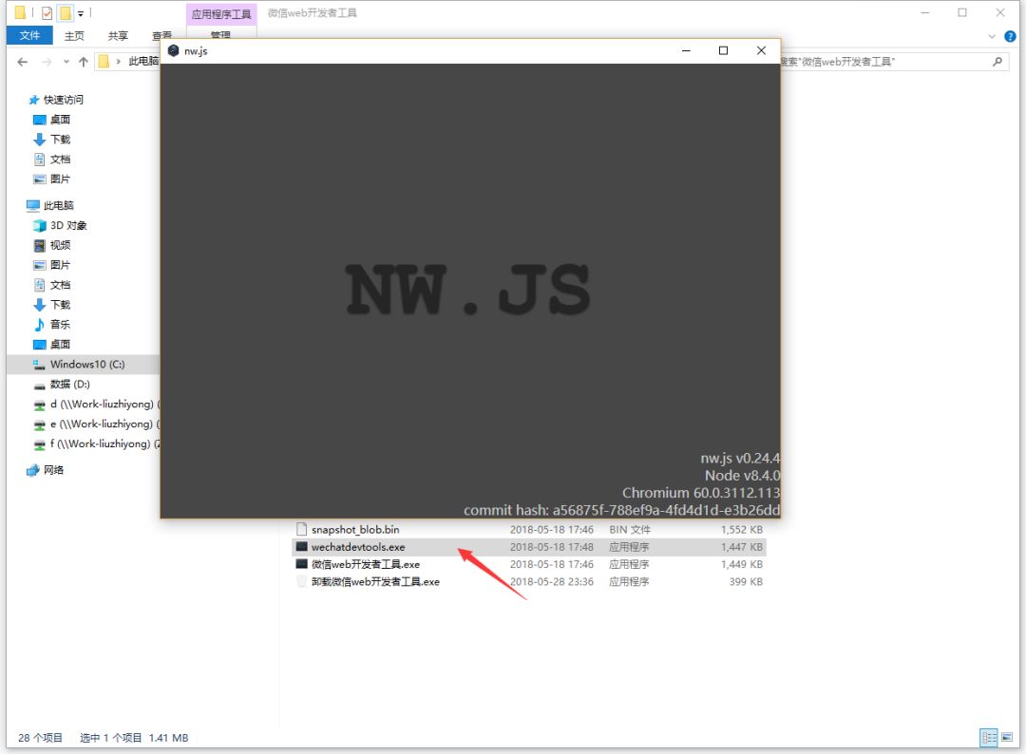Click the search magnifier icon
Viewport: 1026px width, 754px height.
click(x=997, y=62)
